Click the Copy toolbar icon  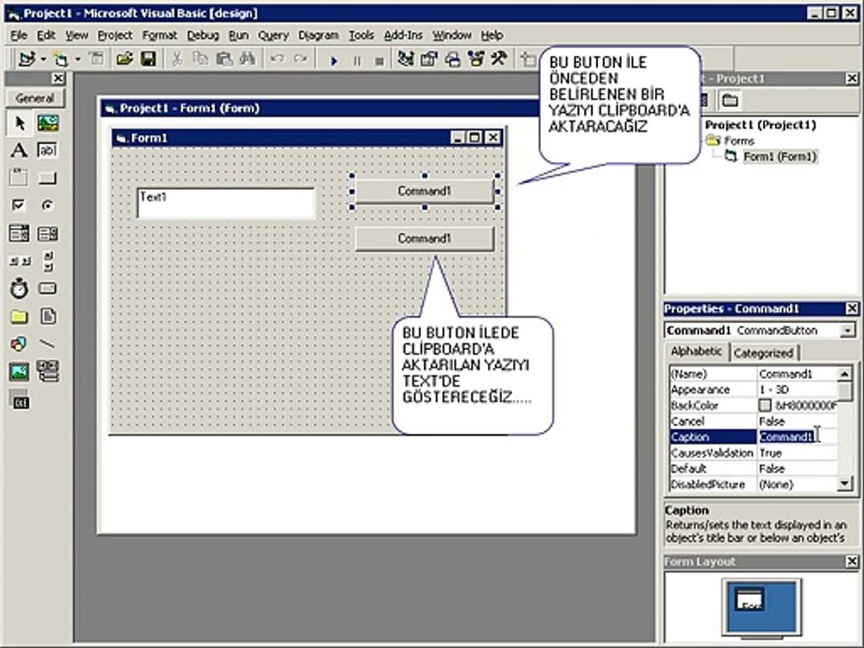click(200, 58)
